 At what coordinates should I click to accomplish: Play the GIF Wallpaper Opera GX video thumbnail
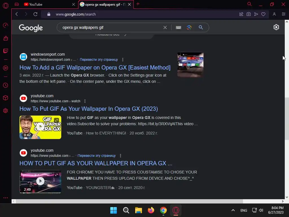(40, 127)
